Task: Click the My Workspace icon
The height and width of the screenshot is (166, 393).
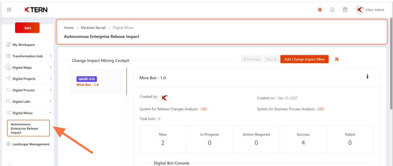Action: 8,45
